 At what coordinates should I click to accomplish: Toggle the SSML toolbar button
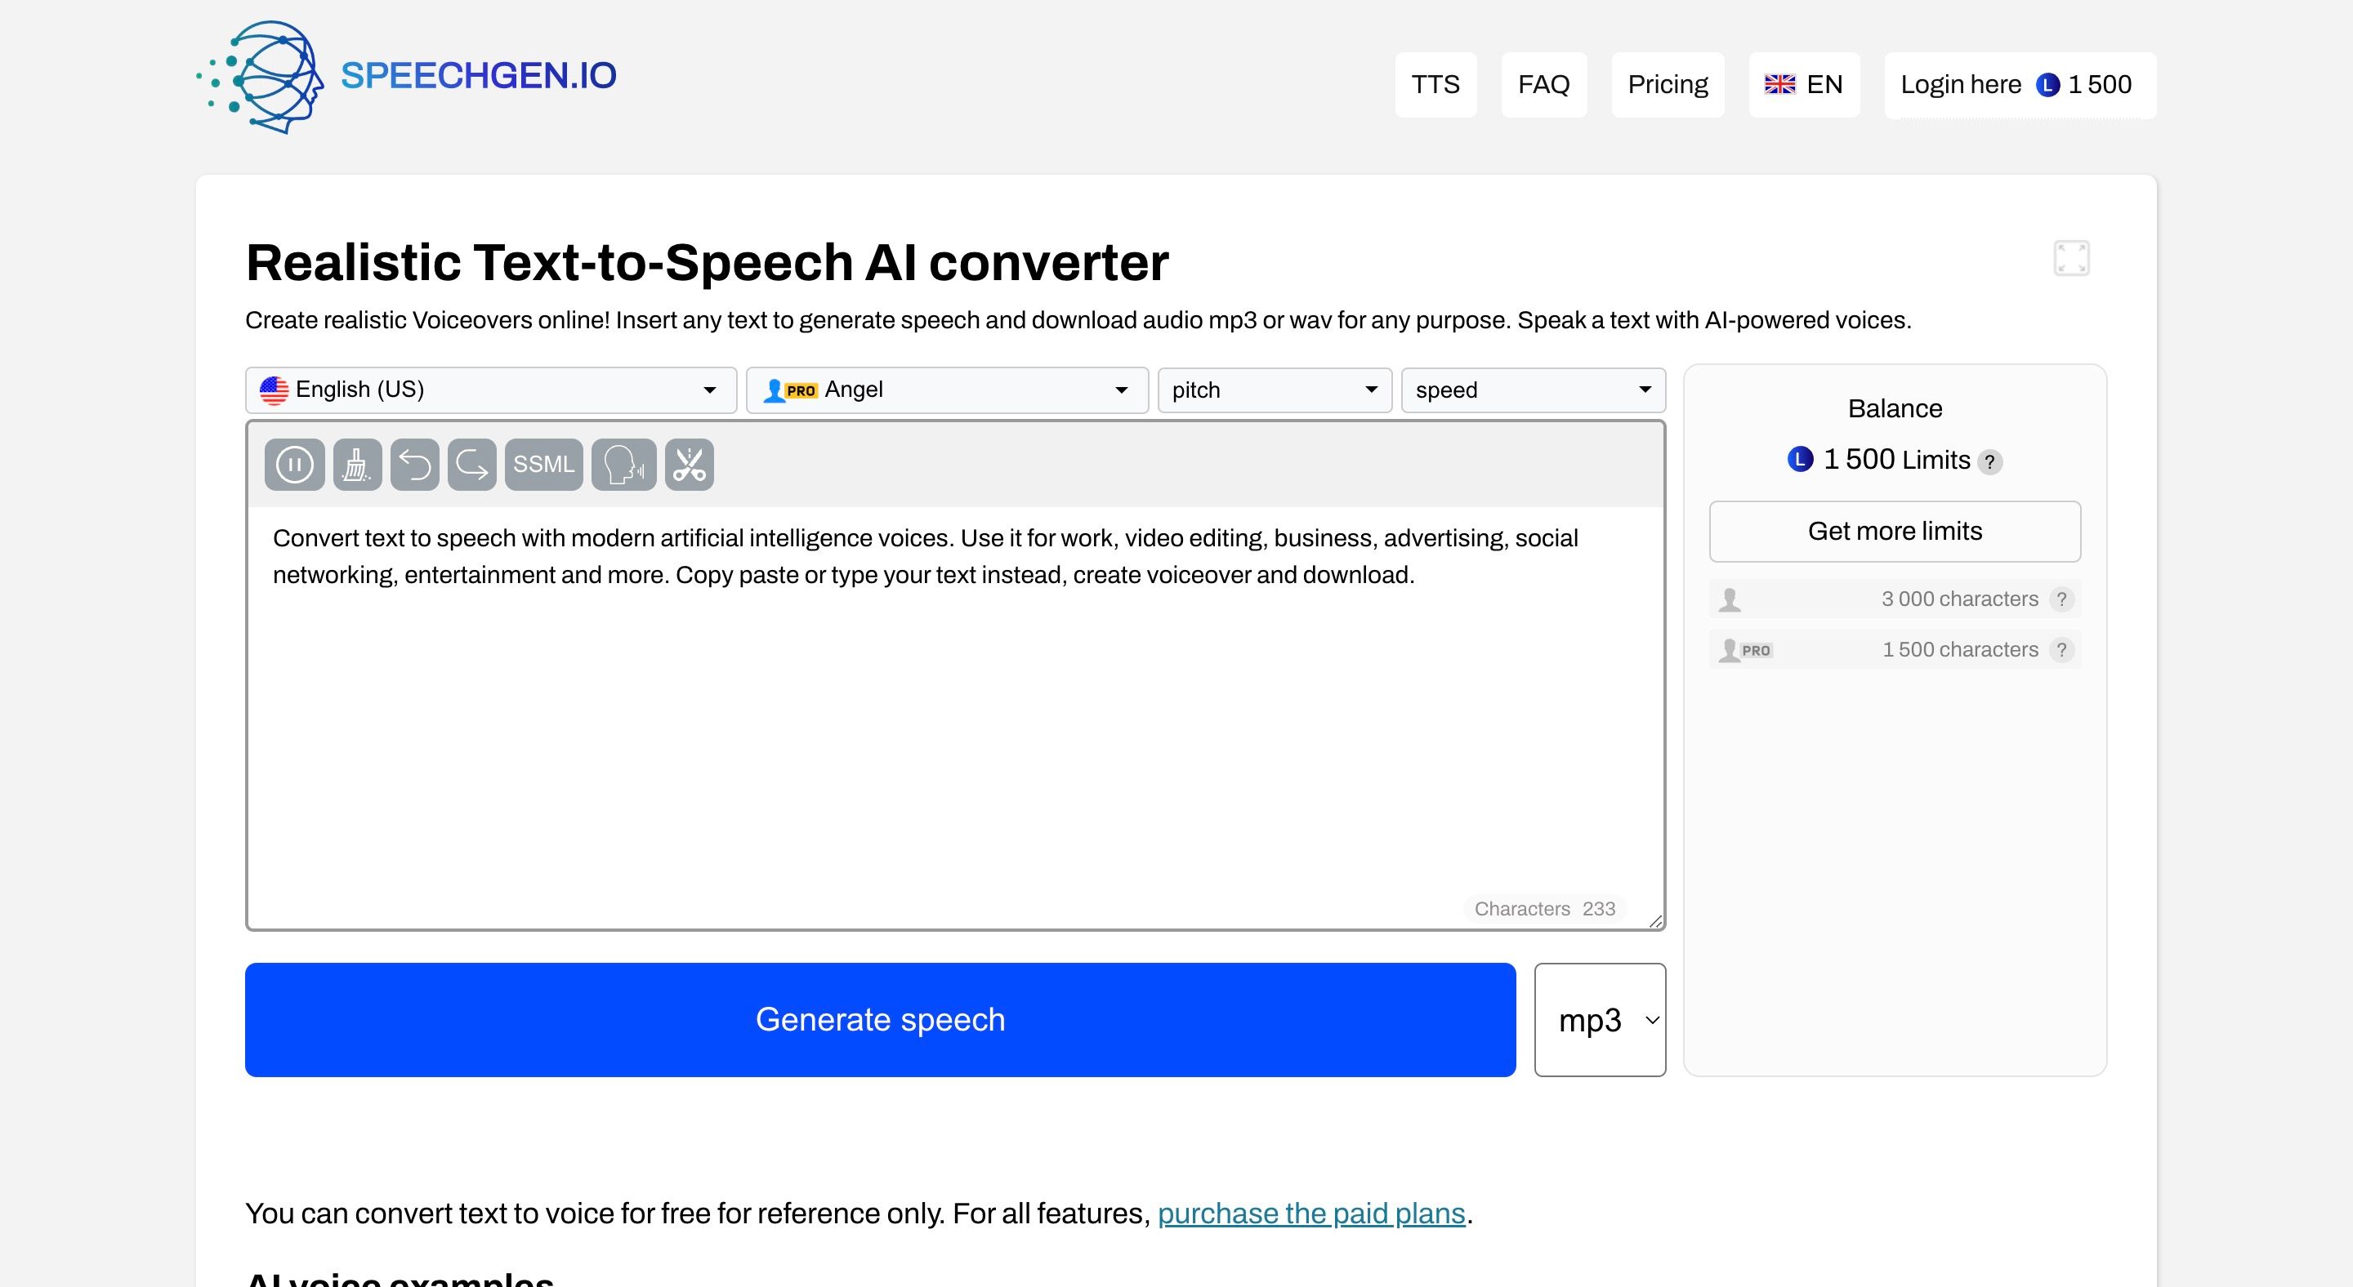pos(543,465)
